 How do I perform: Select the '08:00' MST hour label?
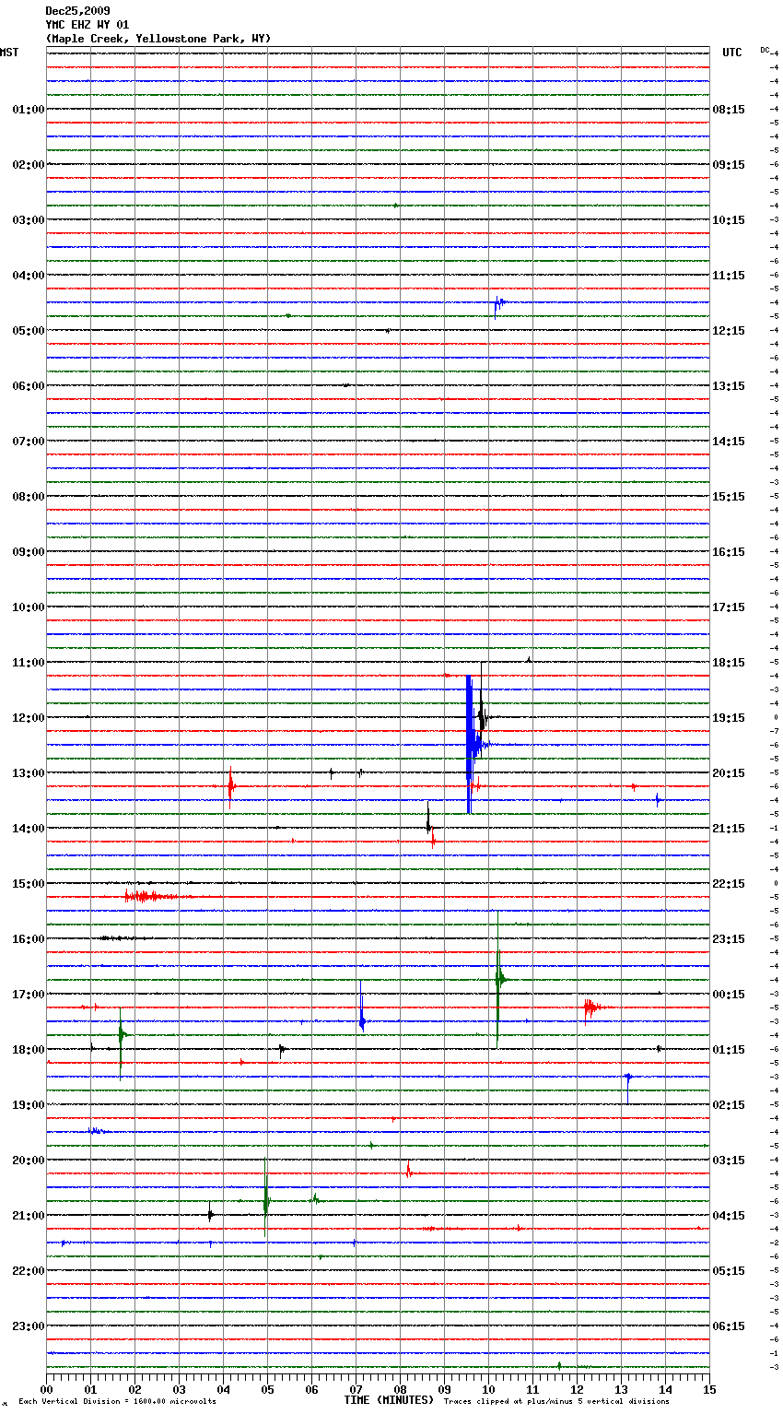[x=29, y=497]
